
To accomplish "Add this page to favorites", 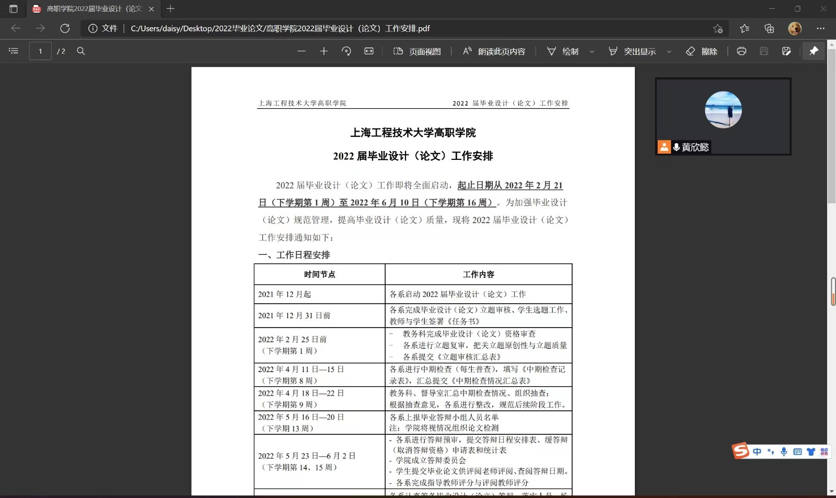I will pos(718,28).
